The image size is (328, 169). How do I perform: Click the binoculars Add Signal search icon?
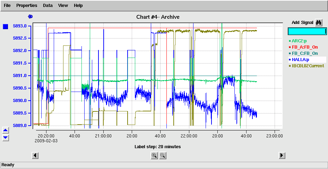pos(318,23)
